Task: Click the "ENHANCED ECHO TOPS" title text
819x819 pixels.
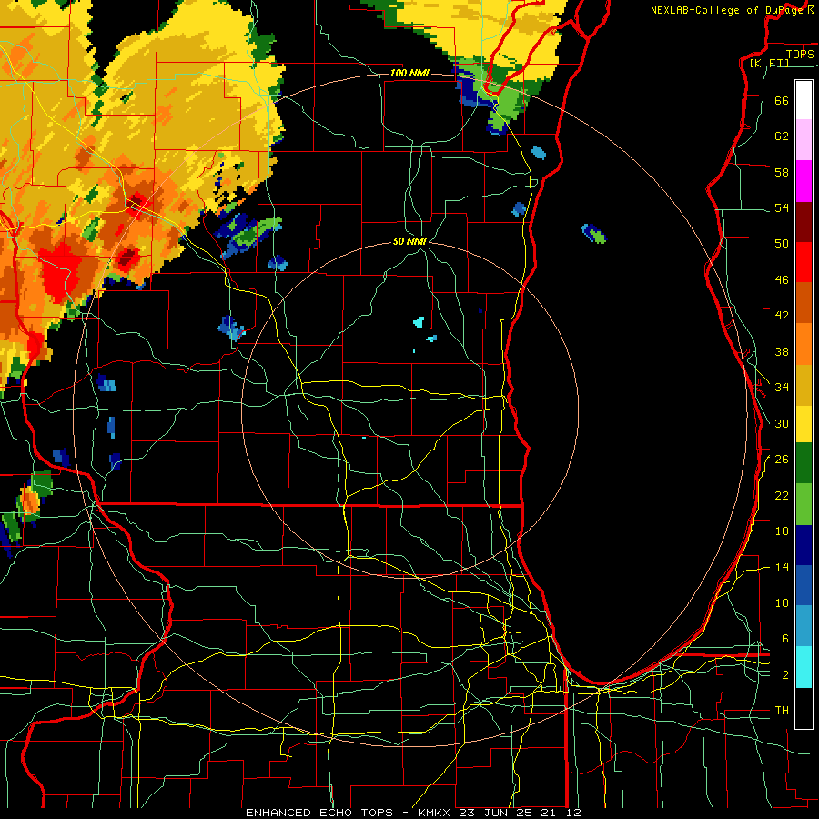Action: (x=318, y=813)
